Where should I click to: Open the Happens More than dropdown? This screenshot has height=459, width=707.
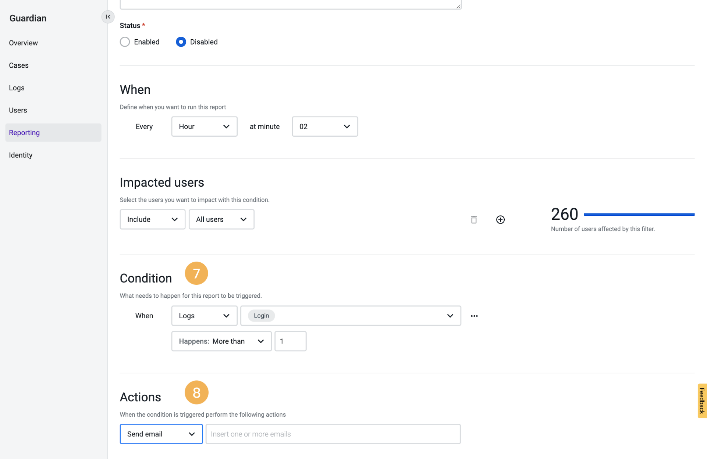(221, 341)
